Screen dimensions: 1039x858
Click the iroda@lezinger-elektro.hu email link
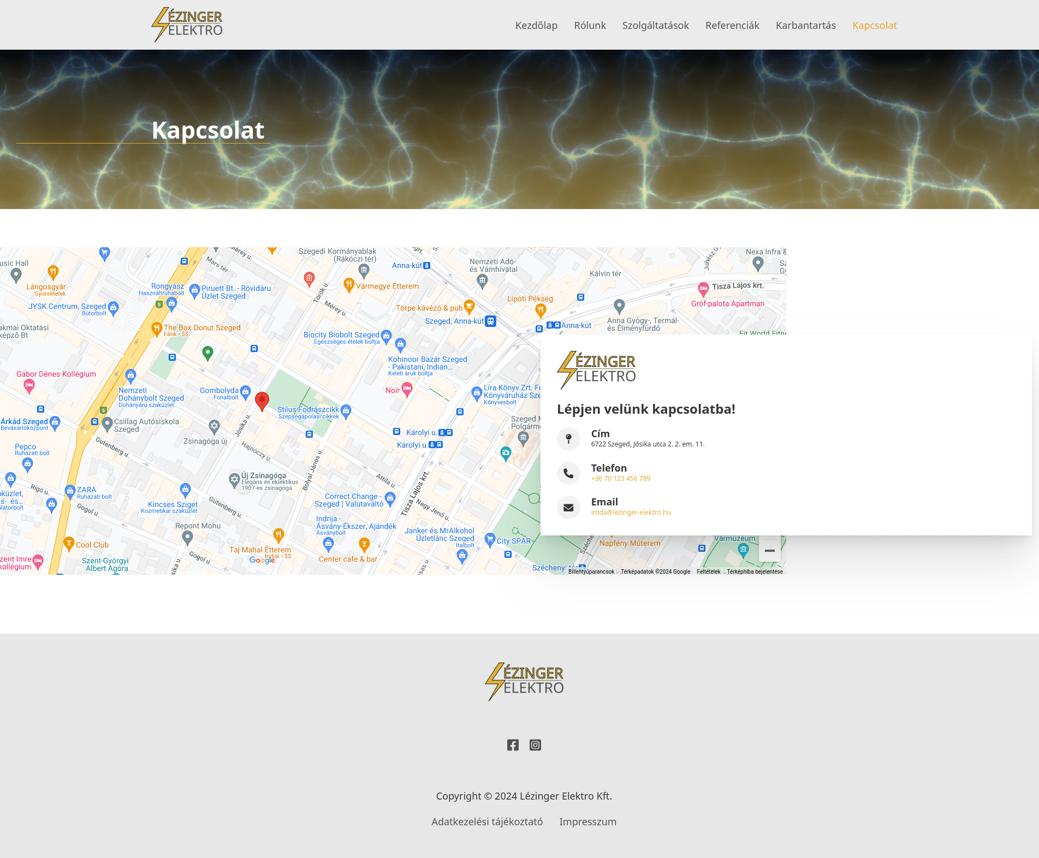631,513
